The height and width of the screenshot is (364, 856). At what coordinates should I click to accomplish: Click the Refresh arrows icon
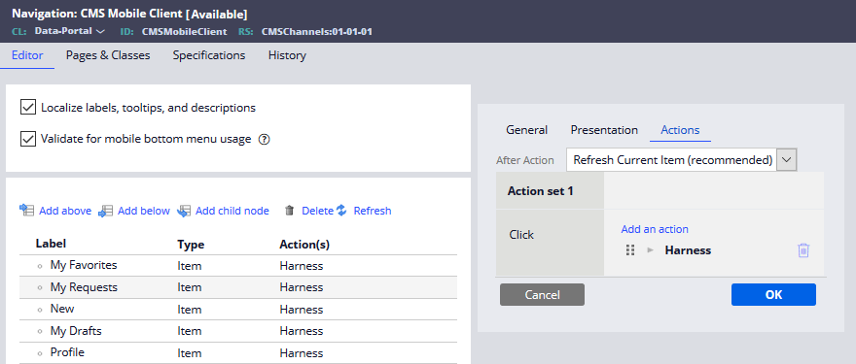point(341,211)
